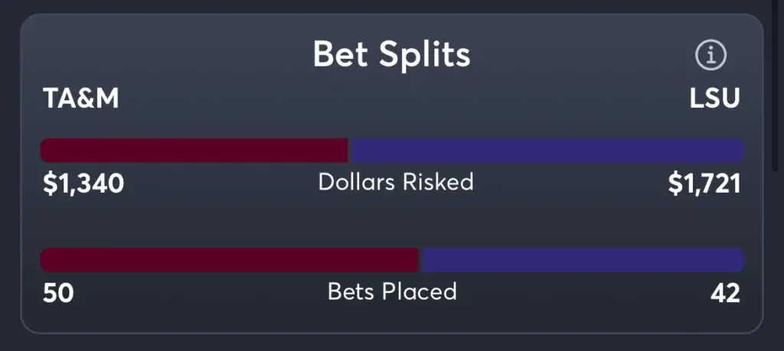Image resolution: width=784 pixels, height=351 pixels.
Task: Click the Dollars Risked label
Action: [396, 182]
